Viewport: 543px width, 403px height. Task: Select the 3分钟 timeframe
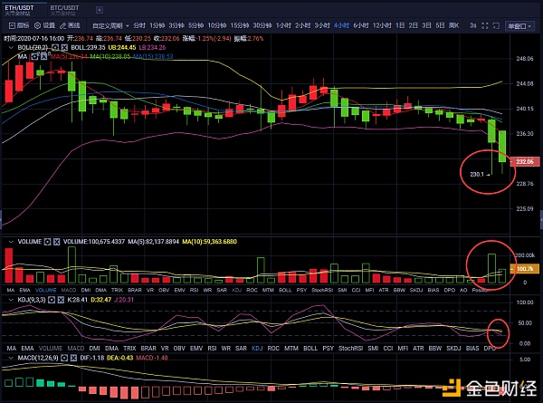pyautogui.click(x=176, y=25)
